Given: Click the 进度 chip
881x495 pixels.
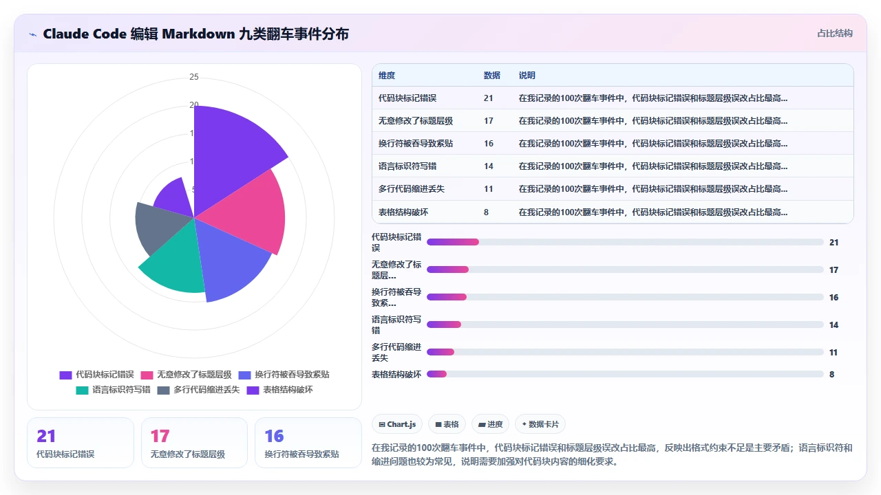Looking at the screenshot, I should pos(491,424).
